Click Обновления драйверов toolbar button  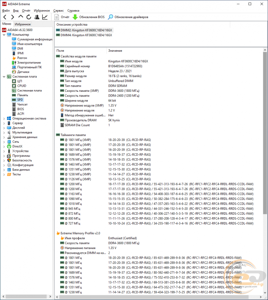click(128, 17)
